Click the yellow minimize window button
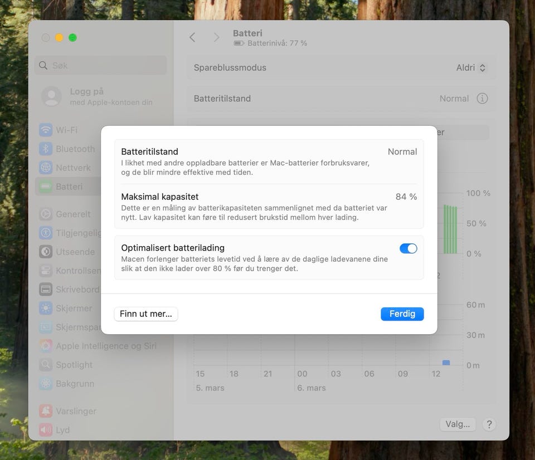Viewport: 535px width, 460px height. pos(59,37)
